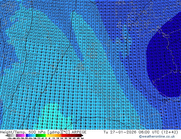This screenshot has height=139, width=181.
Task: Click the left grey arrow end of the colour scale
Action: pyautogui.click(x=7, y=135)
